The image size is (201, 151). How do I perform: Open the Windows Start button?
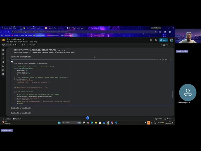coord(59,123)
